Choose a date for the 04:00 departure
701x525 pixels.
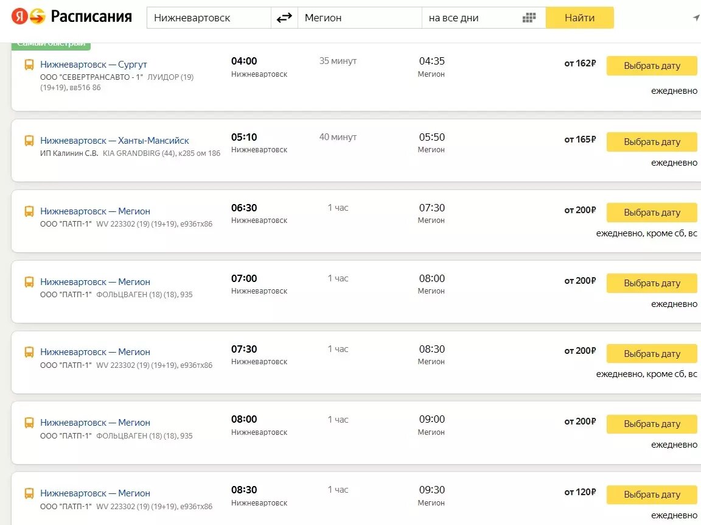[x=652, y=66]
